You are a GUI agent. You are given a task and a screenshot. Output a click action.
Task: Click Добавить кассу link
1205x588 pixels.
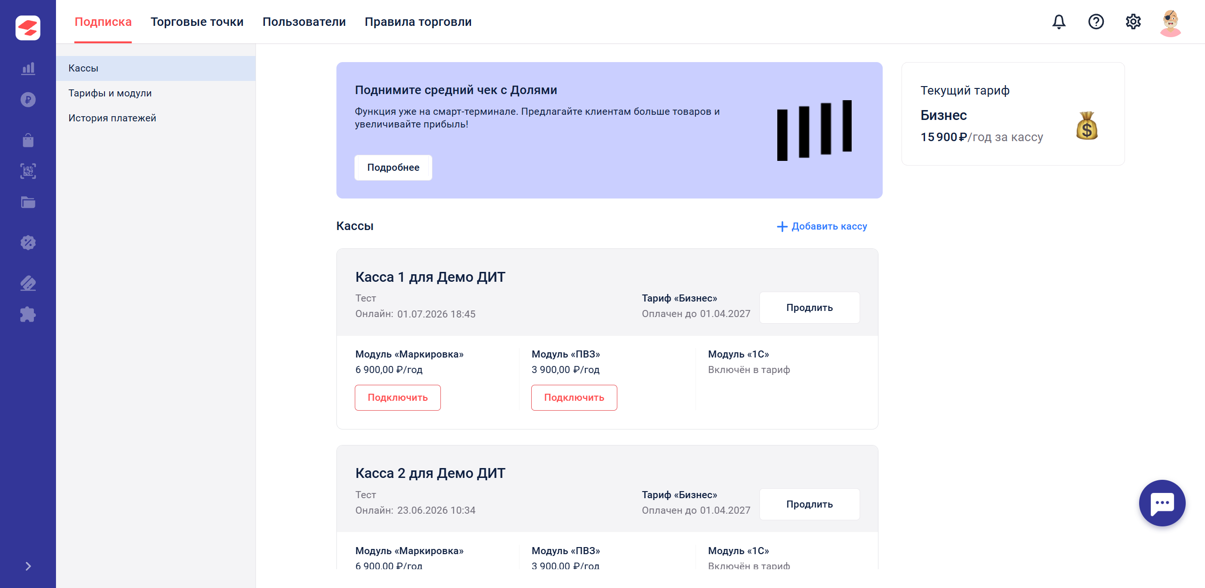click(x=822, y=226)
